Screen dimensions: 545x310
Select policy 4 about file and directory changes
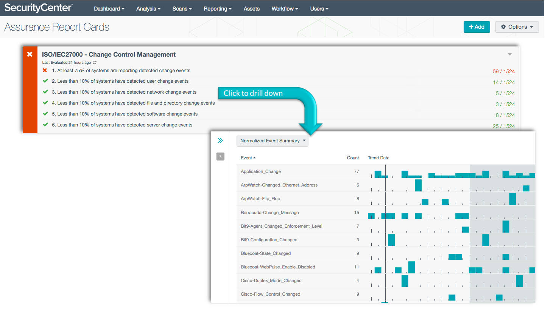(133, 103)
